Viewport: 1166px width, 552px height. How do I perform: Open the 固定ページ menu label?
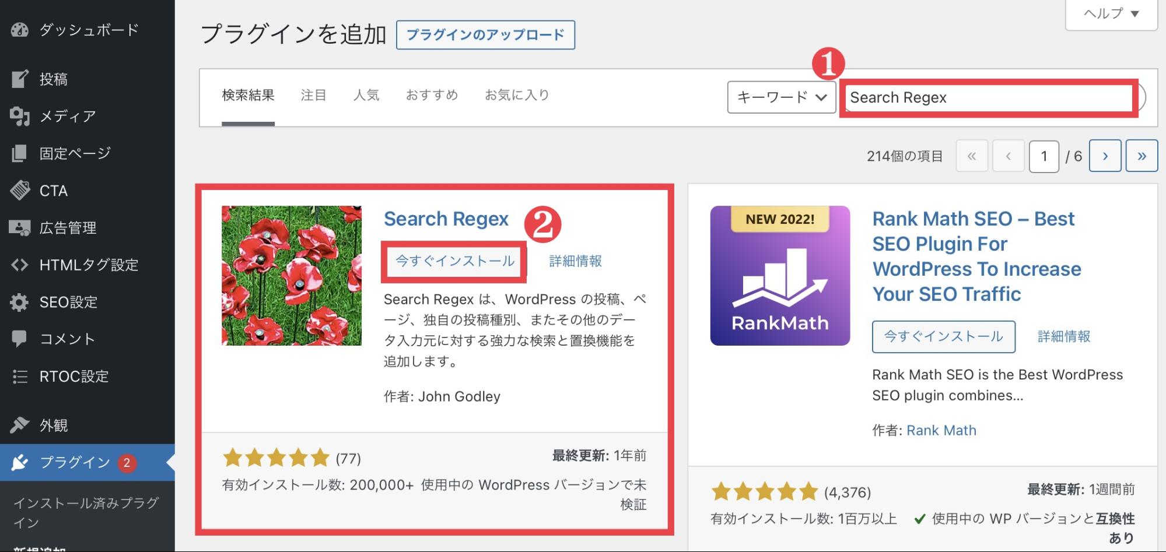75,153
